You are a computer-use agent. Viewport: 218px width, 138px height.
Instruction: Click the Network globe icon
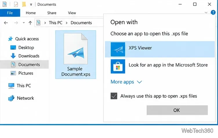tap(11, 98)
